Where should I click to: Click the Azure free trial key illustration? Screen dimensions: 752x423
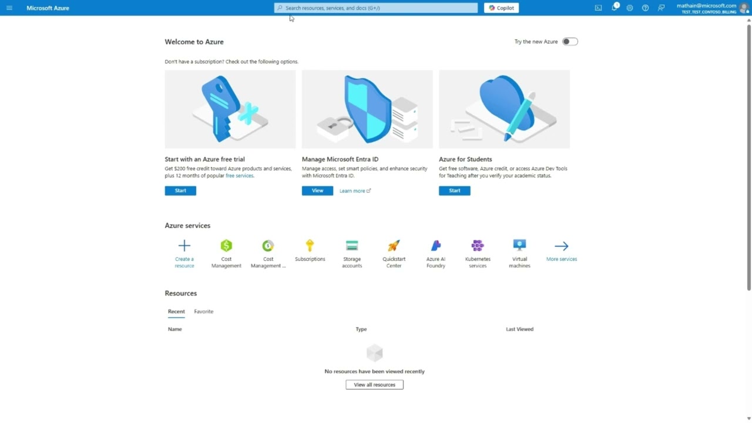(x=230, y=109)
